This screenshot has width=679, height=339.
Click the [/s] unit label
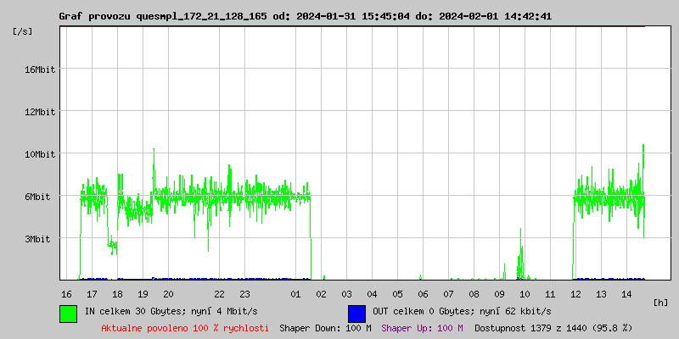24,31
